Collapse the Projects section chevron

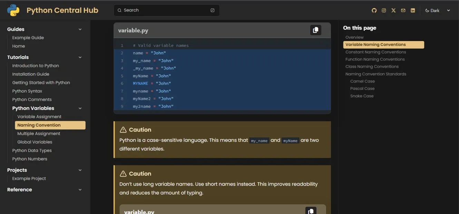tap(80, 170)
